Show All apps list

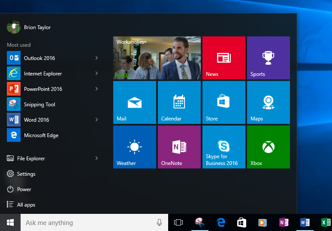(x=21, y=205)
